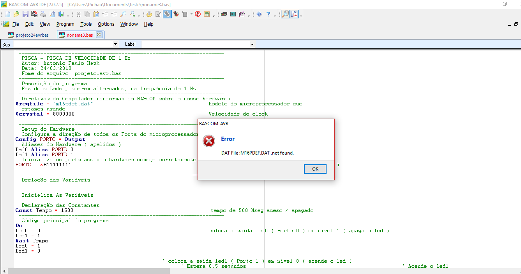
Task: Open the File toolbar overflow dropdown arrow
Action: [x=68, y=16]
